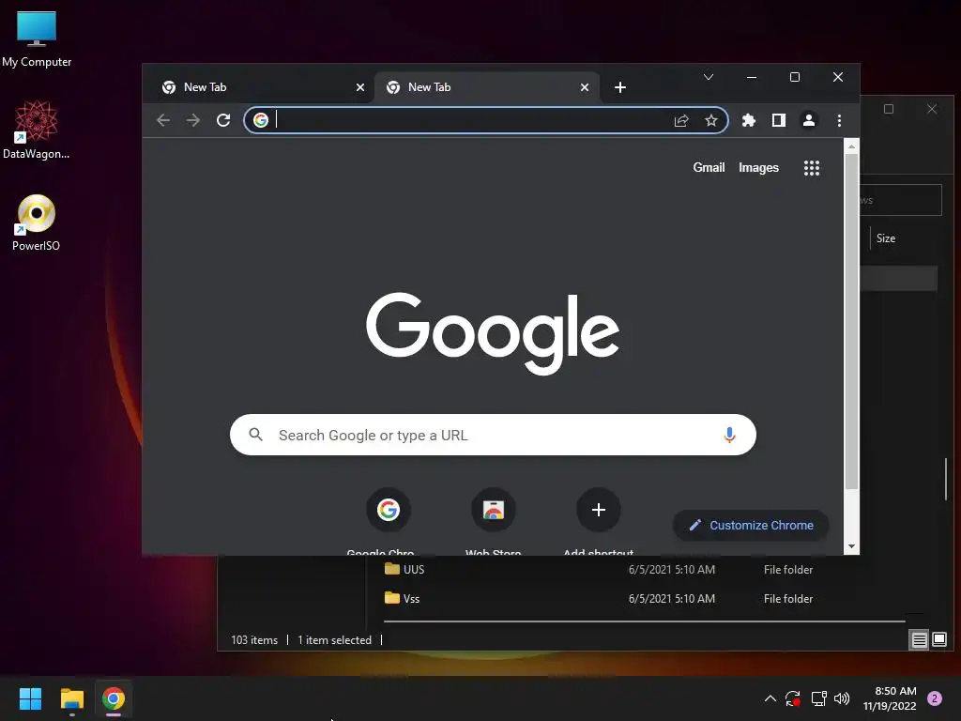This screenshot has width=961, height=721.
Task: Select the Vss folder in File Explorer
Action: 402,598
